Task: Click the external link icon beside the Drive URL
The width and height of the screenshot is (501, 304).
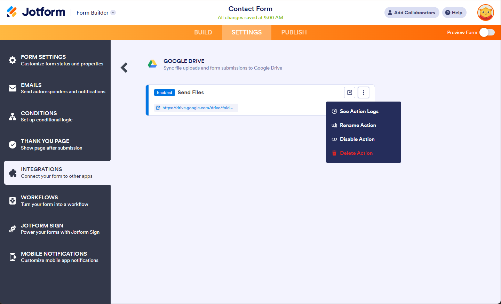Action: point(158,108)
